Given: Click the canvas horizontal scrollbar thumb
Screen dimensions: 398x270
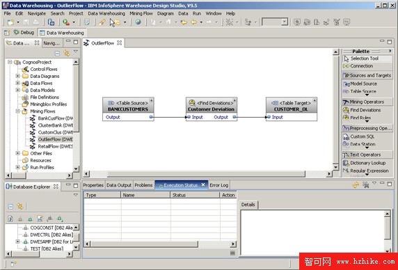Looking at the screenshot, I should coord(206,174).
